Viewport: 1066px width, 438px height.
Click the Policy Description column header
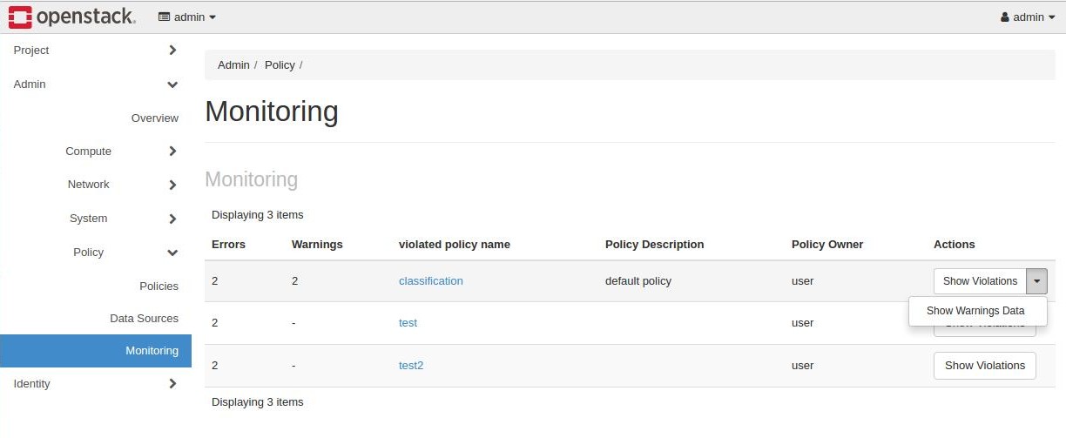(654, 245)
